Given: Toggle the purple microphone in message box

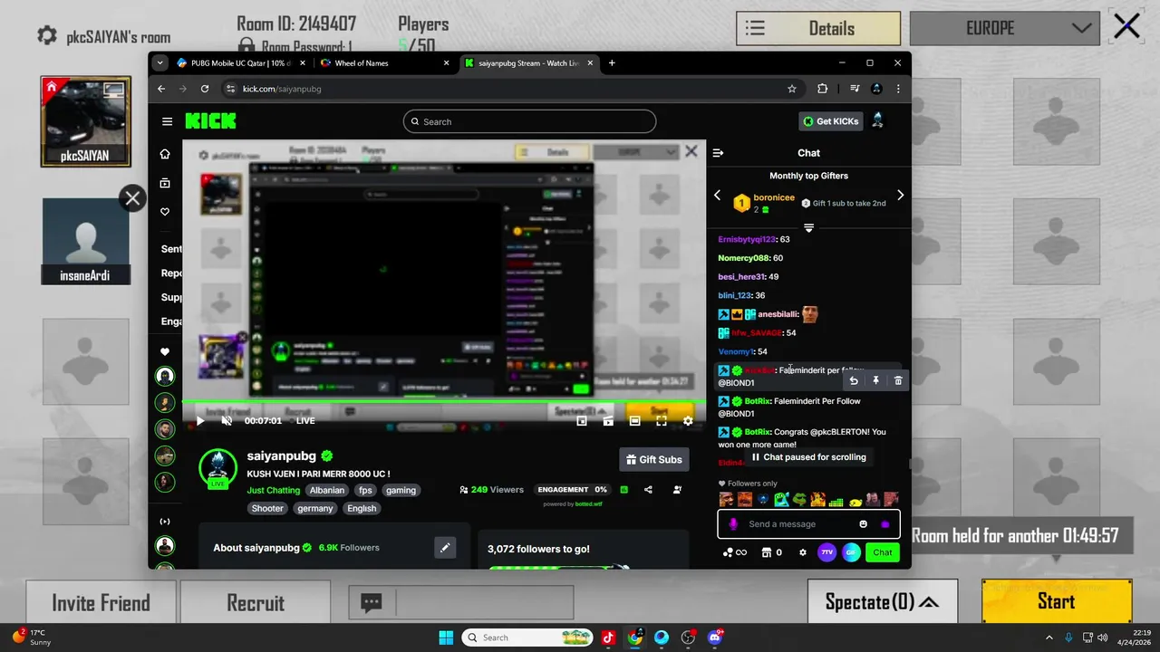Looking at the screenshot, I should (733, 524).
